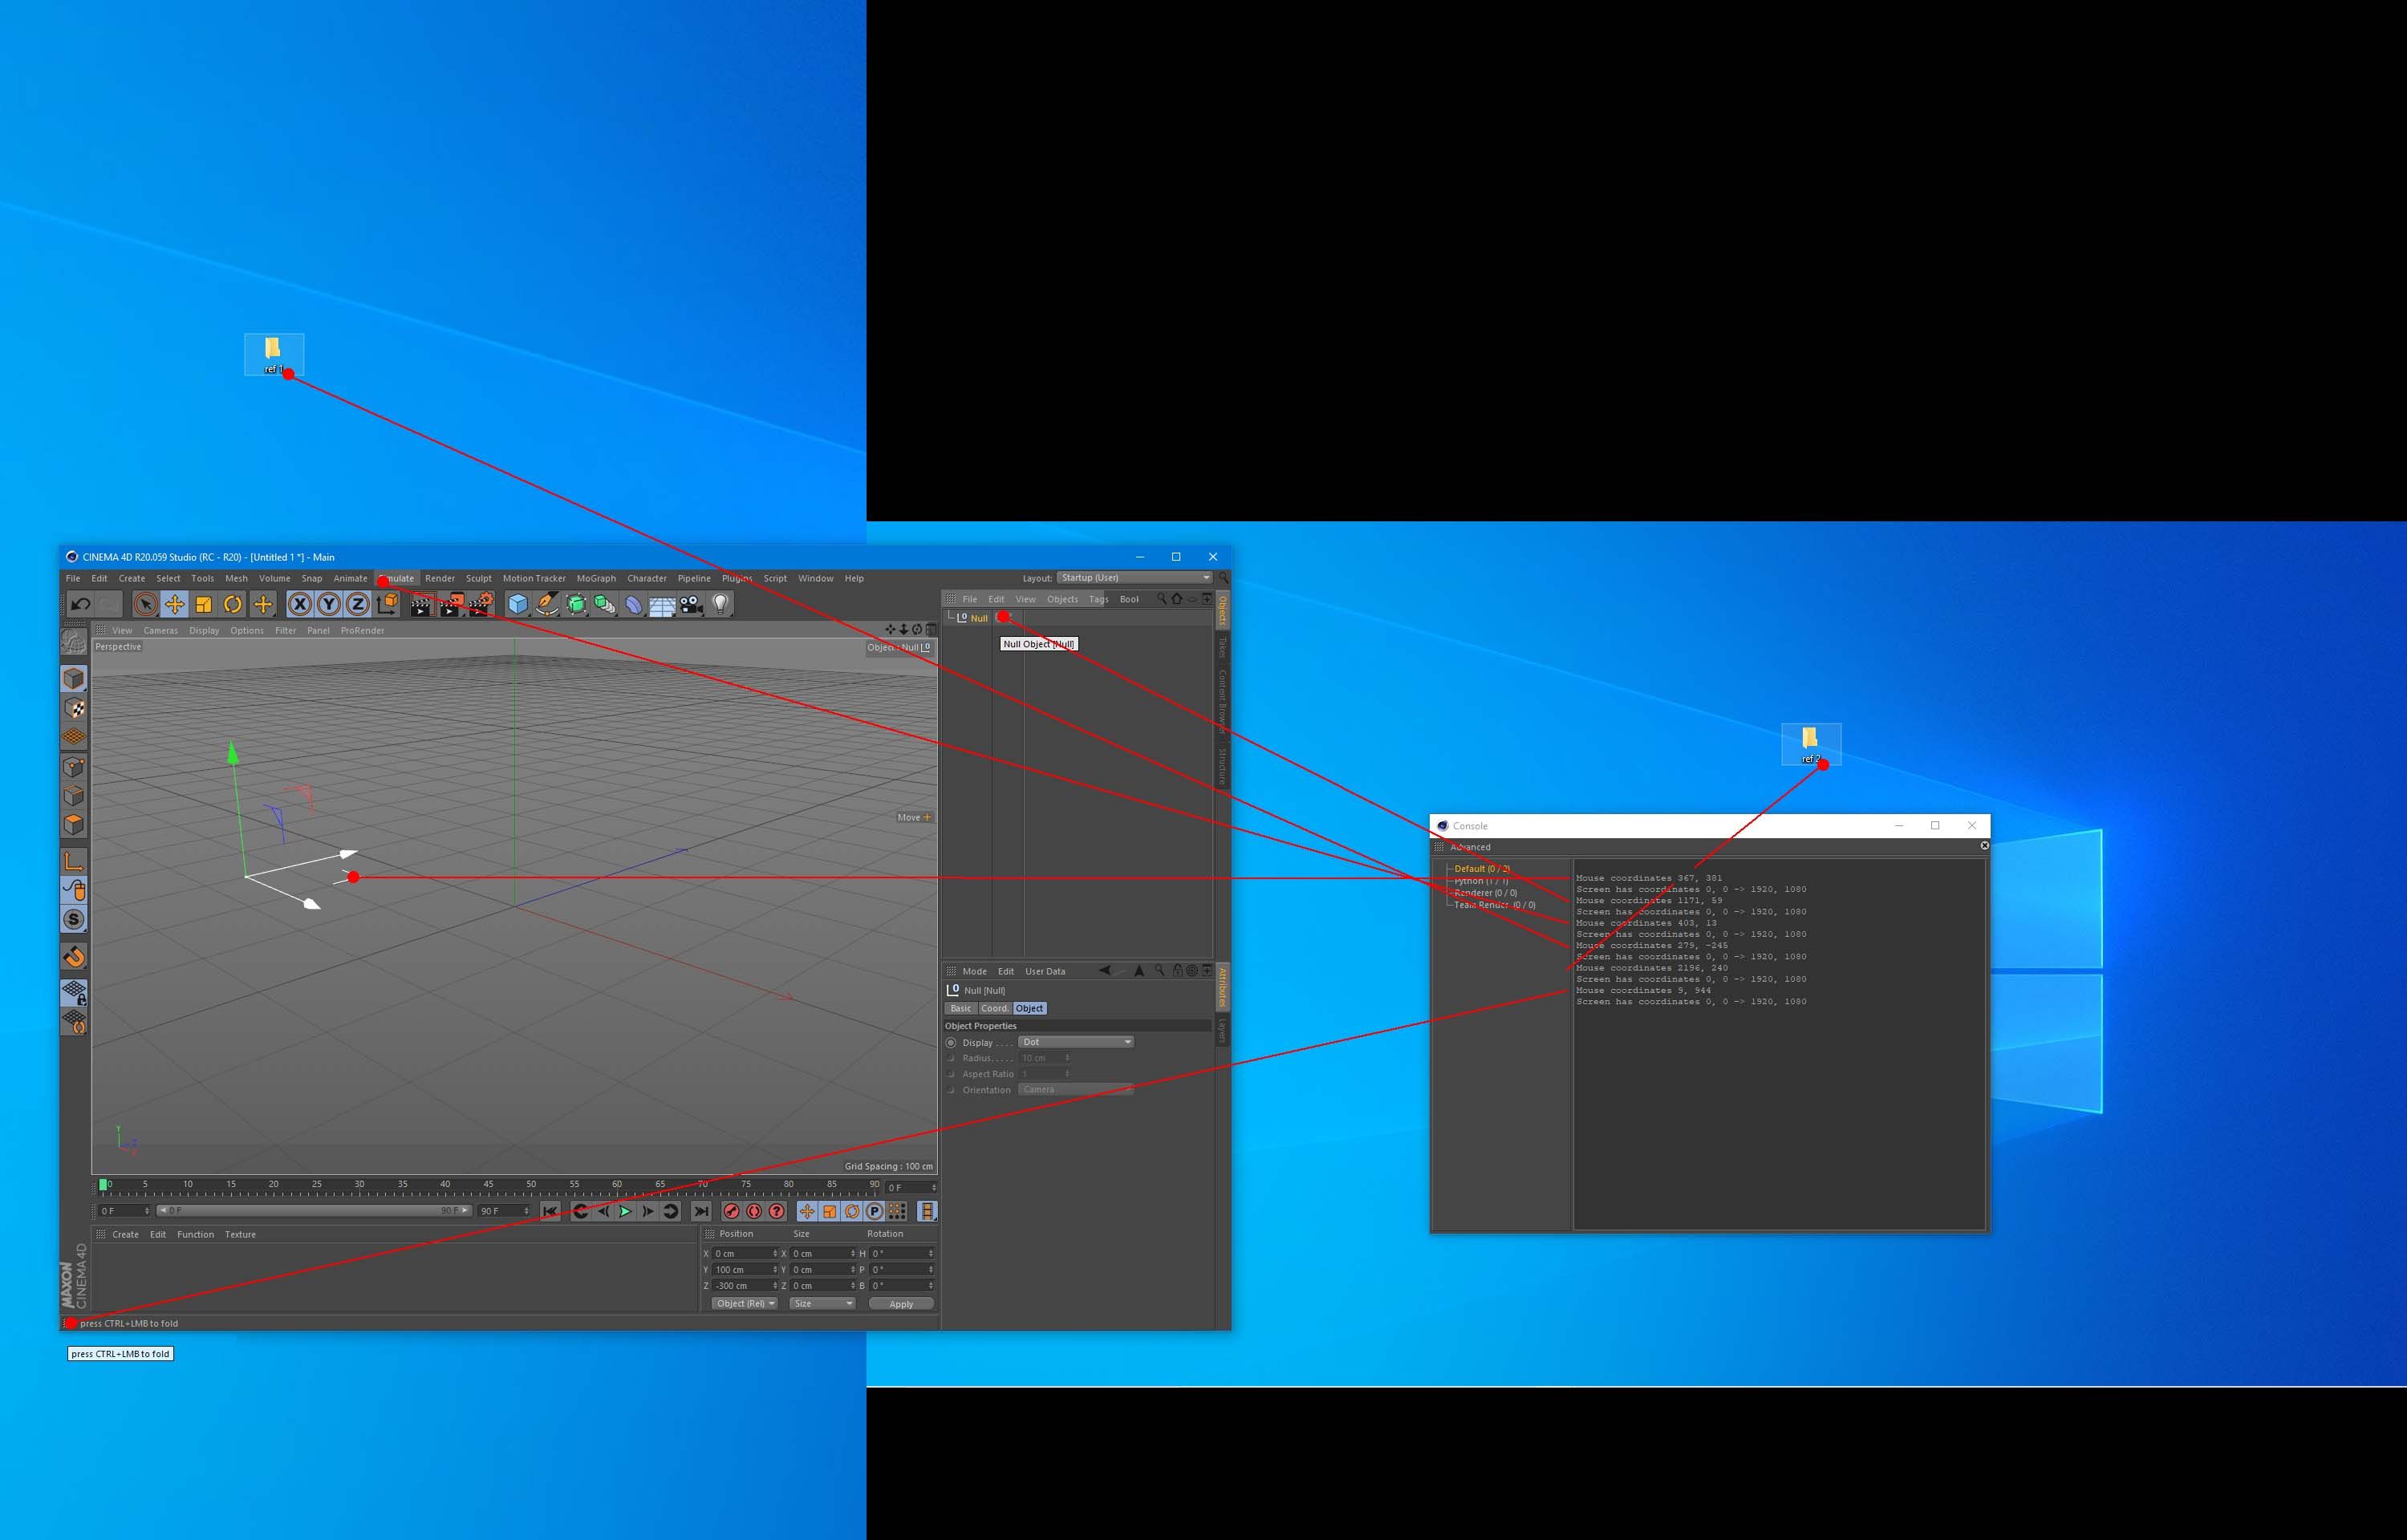Click the Camera object icon
The width and height of the screenshot is (2407, 1540).
691,604
